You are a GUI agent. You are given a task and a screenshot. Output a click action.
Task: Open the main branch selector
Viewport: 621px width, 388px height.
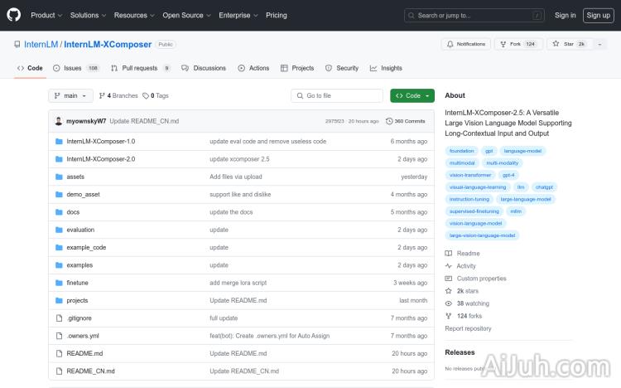(x=70, y=95)
